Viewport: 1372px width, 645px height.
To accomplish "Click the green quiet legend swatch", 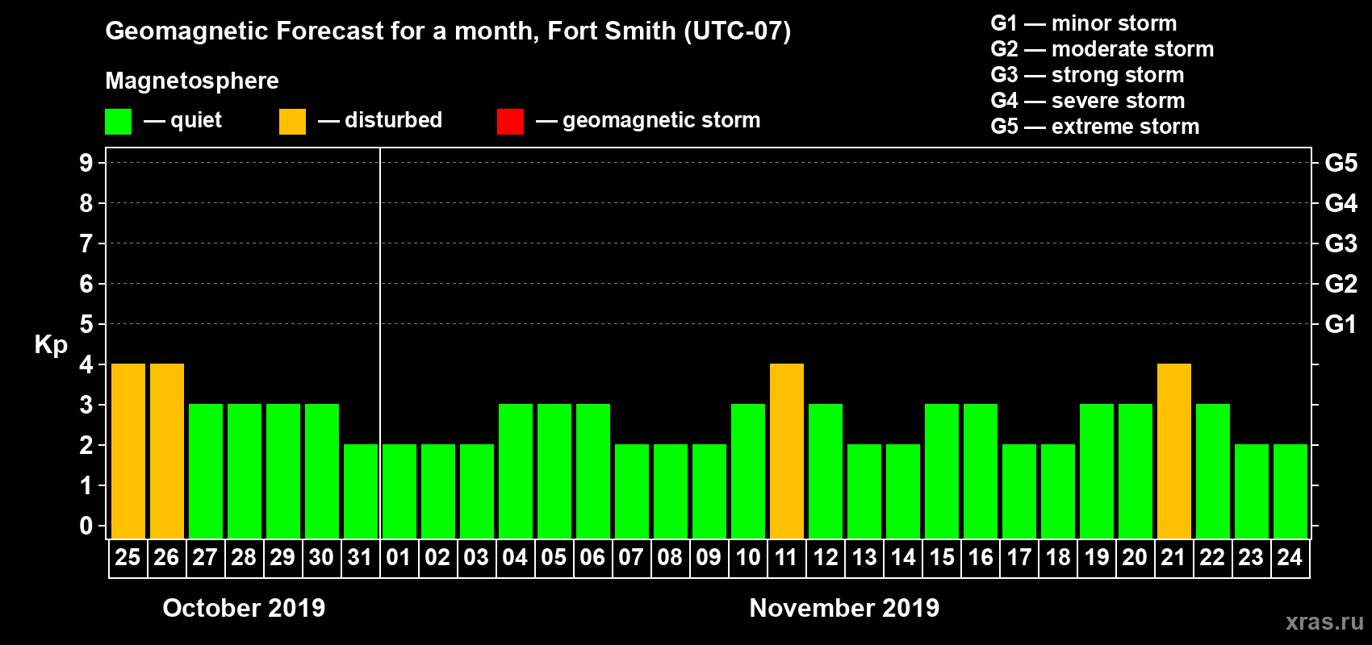I will tap(118, 122).
